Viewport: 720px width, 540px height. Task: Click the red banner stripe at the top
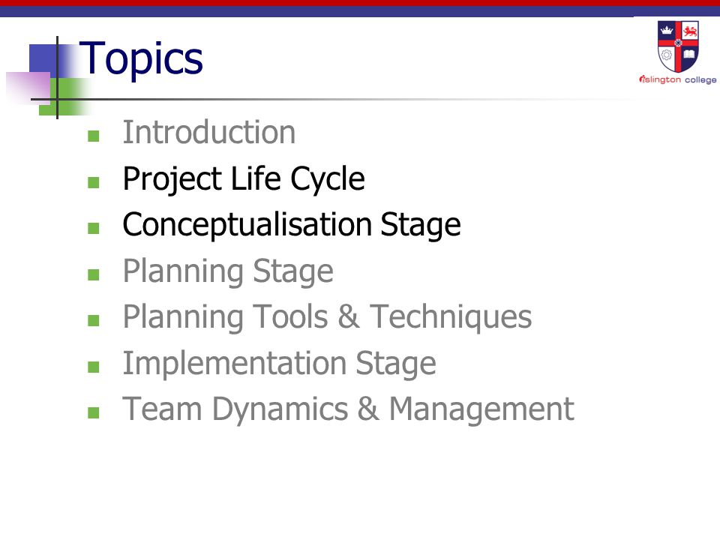pos(360,3)
